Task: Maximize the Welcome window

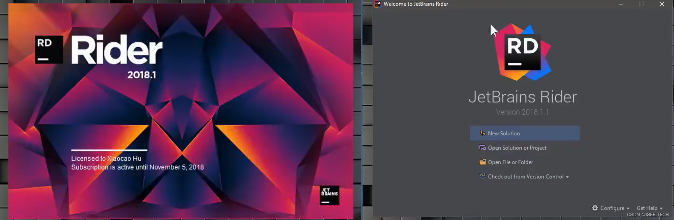Action: pos(641,4)
